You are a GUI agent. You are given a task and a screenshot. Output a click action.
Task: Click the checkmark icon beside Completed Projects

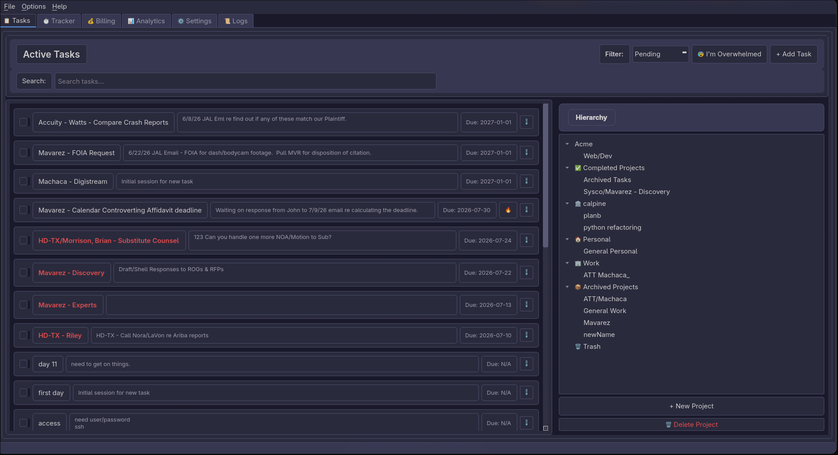pyautogui.click(x=578, y=168)
